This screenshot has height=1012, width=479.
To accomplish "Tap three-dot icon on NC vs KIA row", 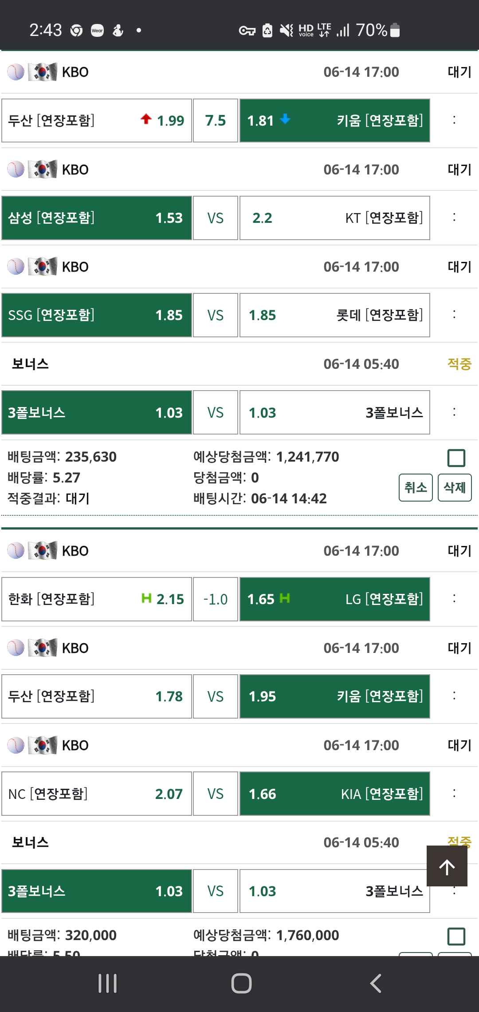I will [454, 793].
